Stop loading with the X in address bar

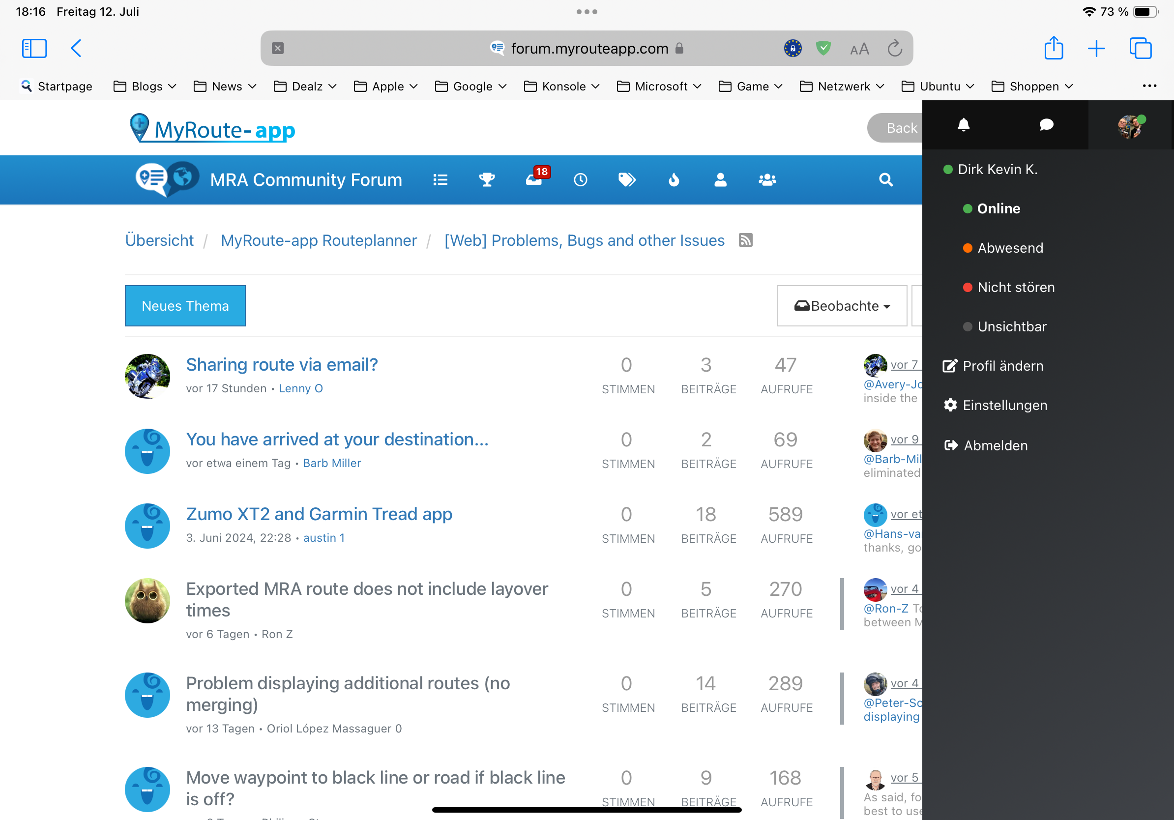tap(278, 48)
